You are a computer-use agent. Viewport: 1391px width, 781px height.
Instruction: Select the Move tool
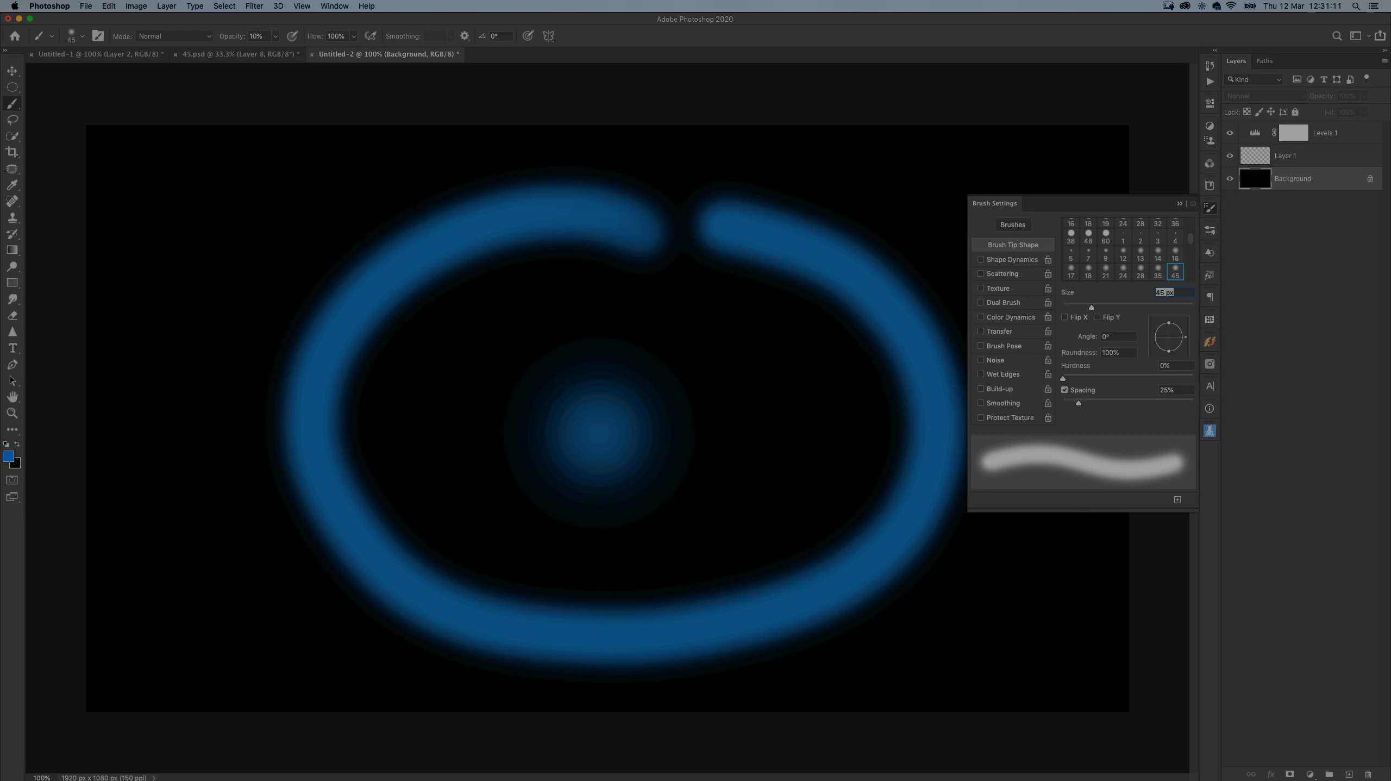point(12,71)
